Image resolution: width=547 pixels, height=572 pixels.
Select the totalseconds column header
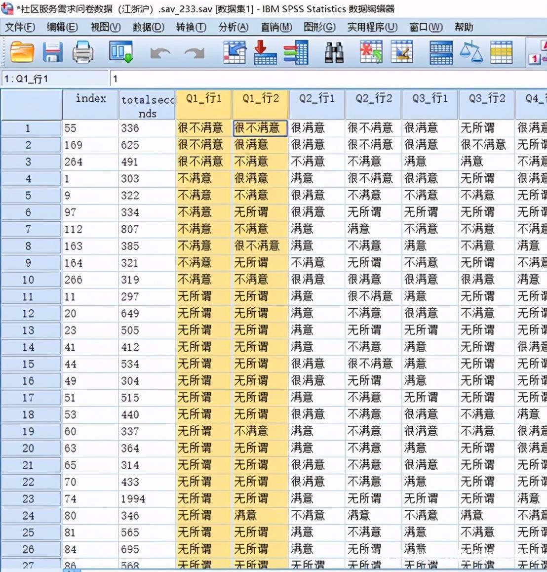[147, 105]
